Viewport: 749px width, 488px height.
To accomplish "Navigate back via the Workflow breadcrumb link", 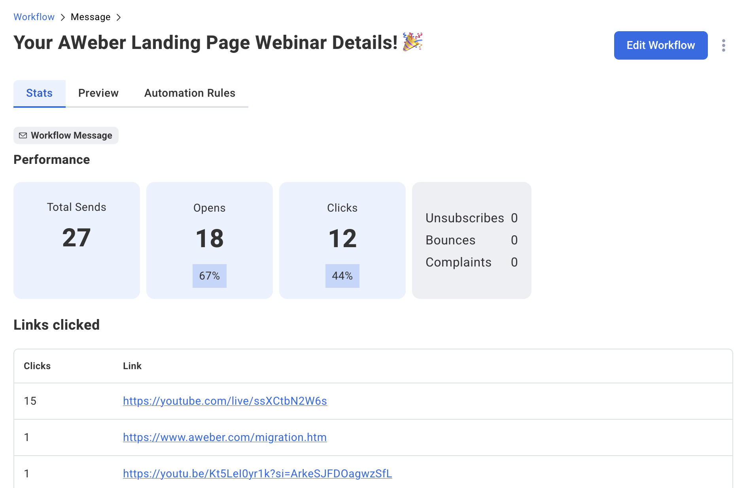I will pos(34,17).
